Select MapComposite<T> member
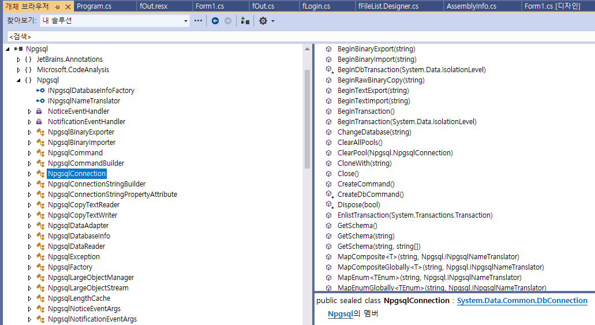 click(428, 257)
